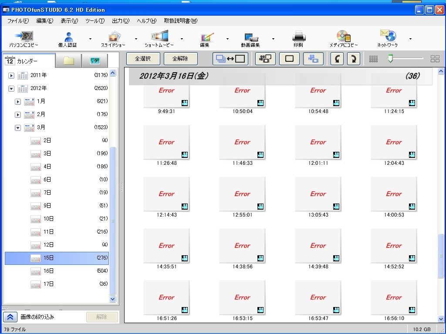This screenshot has height=334, width=446.
Task: Click the 全解除 deselect all button
Action: click(180, 59)
